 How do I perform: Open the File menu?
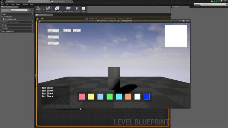pyautogui.click(x=2, y=4)
